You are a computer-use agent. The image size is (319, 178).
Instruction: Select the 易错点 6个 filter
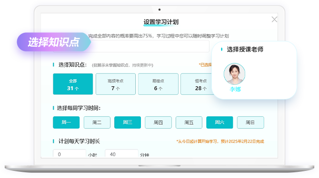(158, 84)
